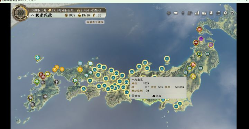Click the camera view icon
This screenshot has width=249, height=129.
(x=176, y=13)
